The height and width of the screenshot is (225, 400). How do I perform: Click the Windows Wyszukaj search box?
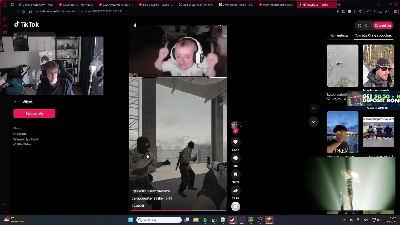(159, 220)
